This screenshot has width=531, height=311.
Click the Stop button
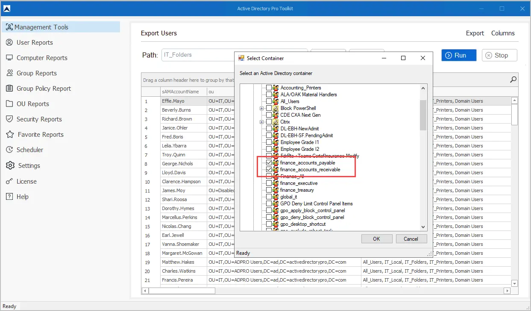[499, 55]
